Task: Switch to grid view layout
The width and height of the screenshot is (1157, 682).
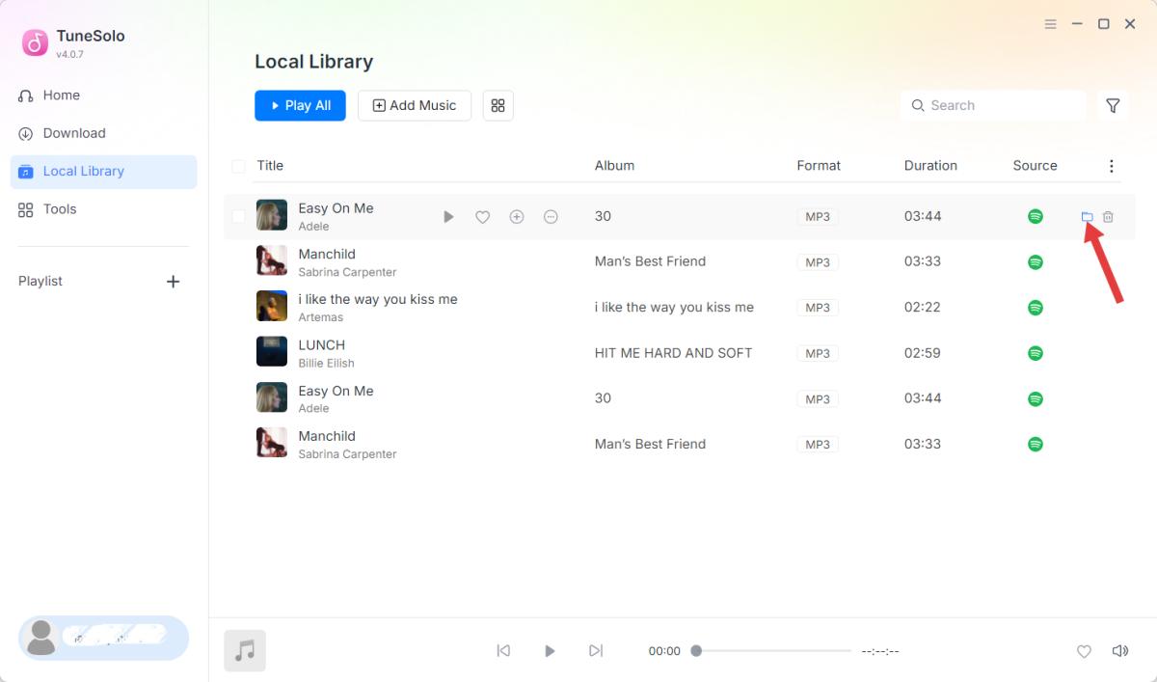Action: pos(498,106)
